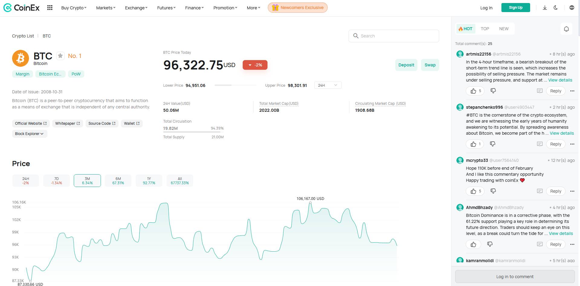
Task: Select the 6M chart range
Action: 118,181
